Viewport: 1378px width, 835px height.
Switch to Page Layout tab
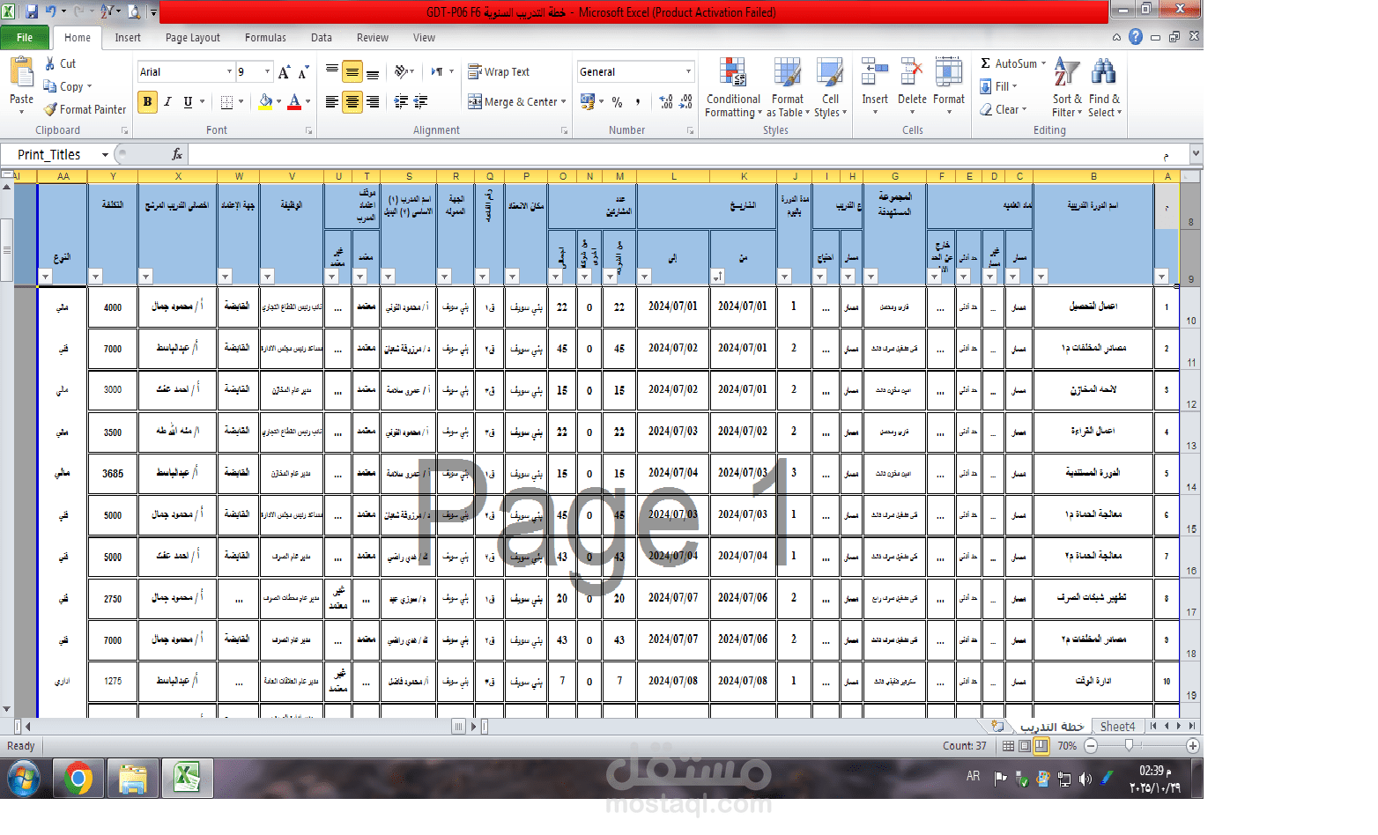click(x=193, y=38)
